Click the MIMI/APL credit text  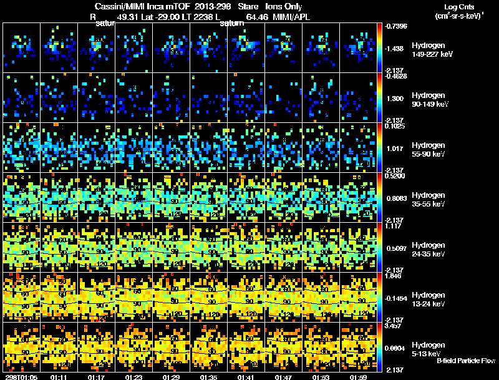tap(291, 17)
